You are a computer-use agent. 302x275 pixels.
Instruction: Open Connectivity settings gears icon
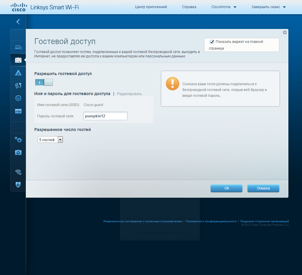click(x=18, y=139)
